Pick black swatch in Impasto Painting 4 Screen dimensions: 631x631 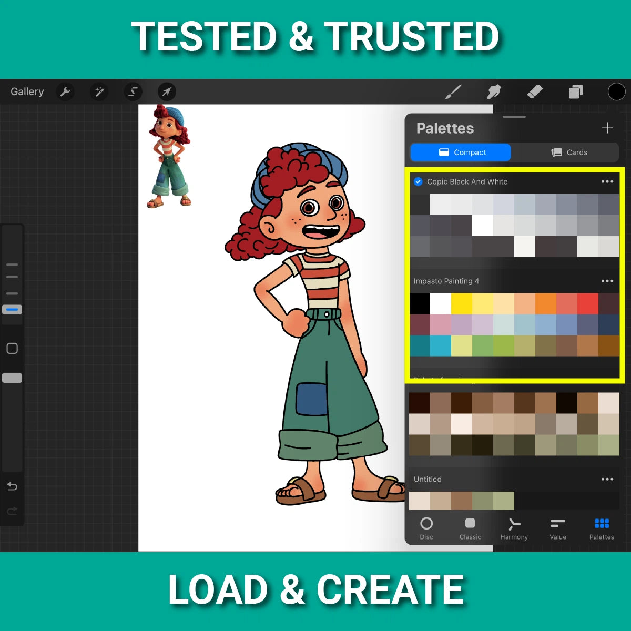click(420, 303)
